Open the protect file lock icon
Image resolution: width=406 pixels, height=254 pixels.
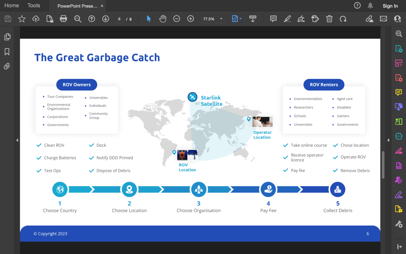coord(50,19)
